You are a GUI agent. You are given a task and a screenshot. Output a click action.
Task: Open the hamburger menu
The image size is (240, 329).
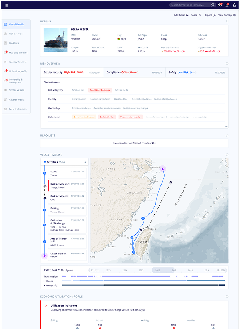pos(7,5)
